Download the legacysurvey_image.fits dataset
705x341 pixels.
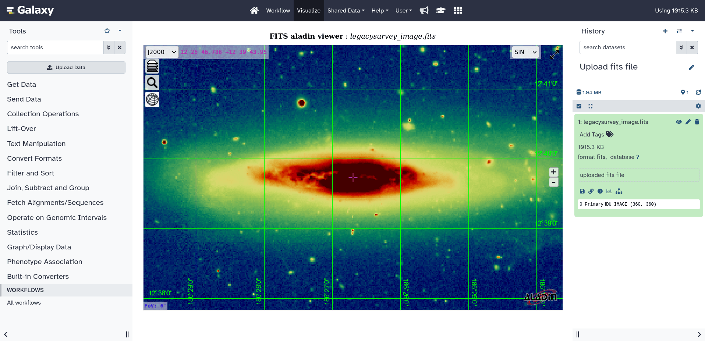tap(582, 191)
